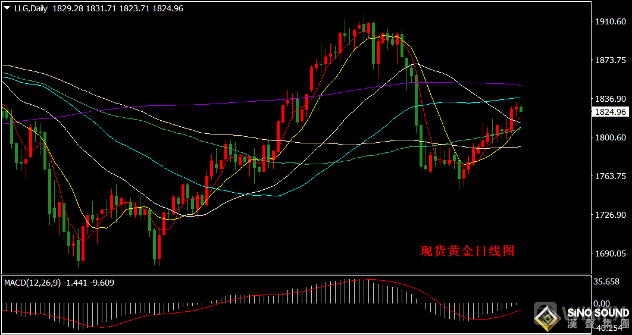Select the current price tag 1824.96
Screen dimensions: 632x335
coord(609,112)
